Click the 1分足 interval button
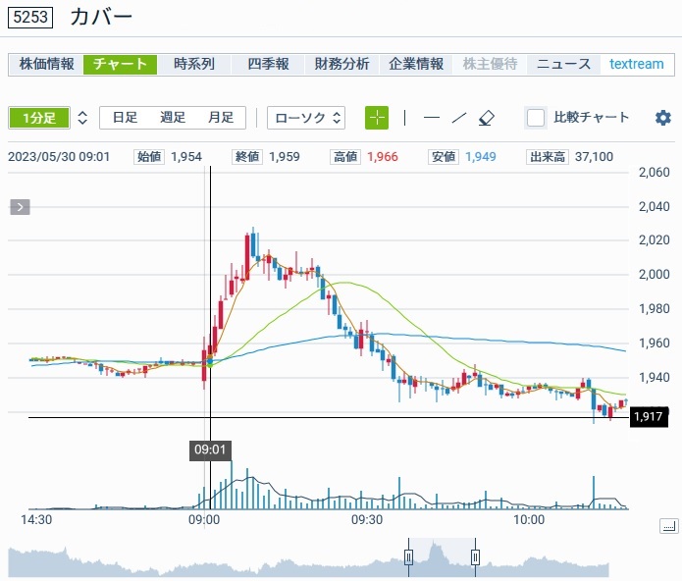This screenshot has height=581, width=682. click(39, 118)
